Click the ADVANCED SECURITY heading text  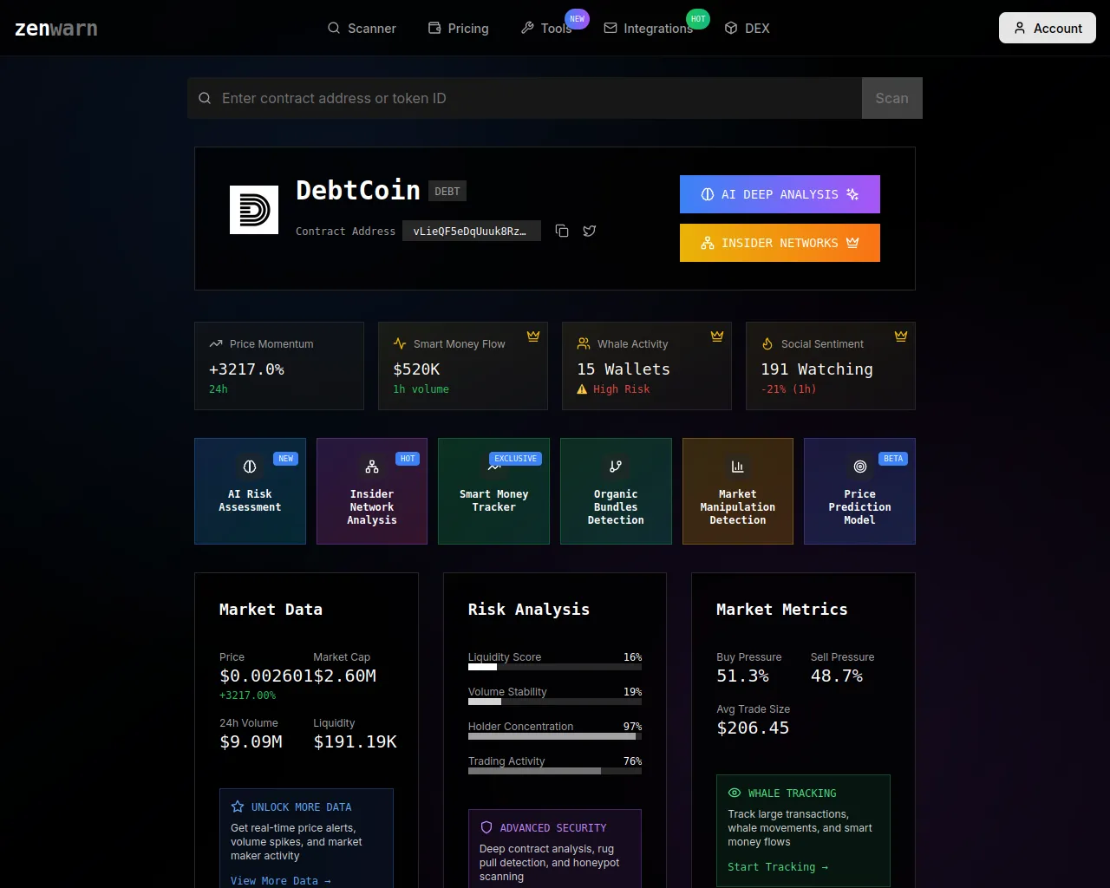pyautogui.click(x=553, y=827)
